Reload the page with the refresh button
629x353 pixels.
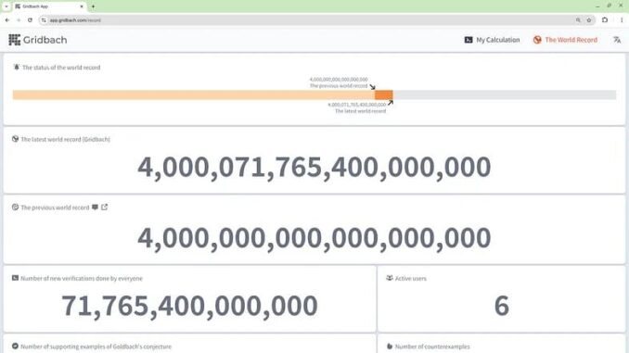pyautogui.click(x=30, y=20)
